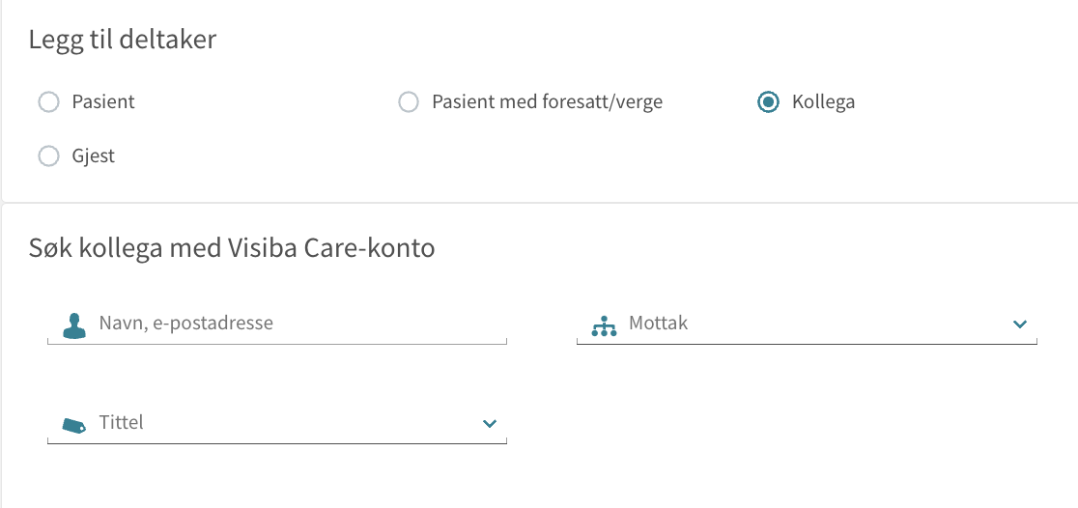Click the person silhouette icon
1078x508 pixels.
74,325
